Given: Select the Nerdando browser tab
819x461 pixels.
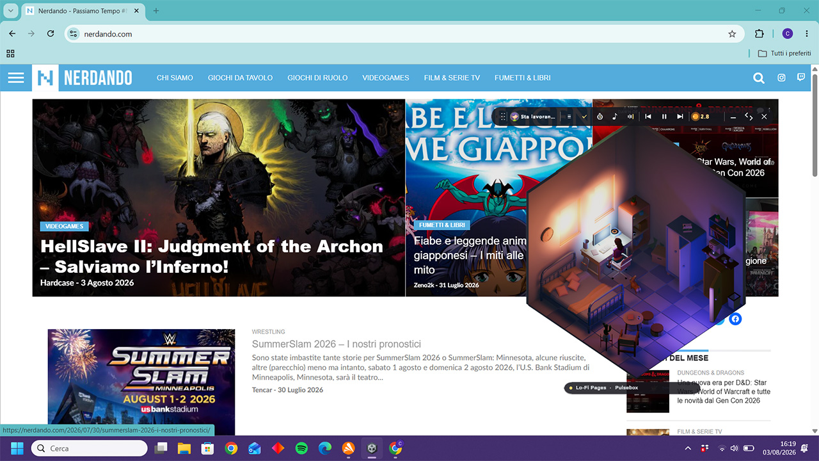Looking at the screenshot, I should [83, 11].
